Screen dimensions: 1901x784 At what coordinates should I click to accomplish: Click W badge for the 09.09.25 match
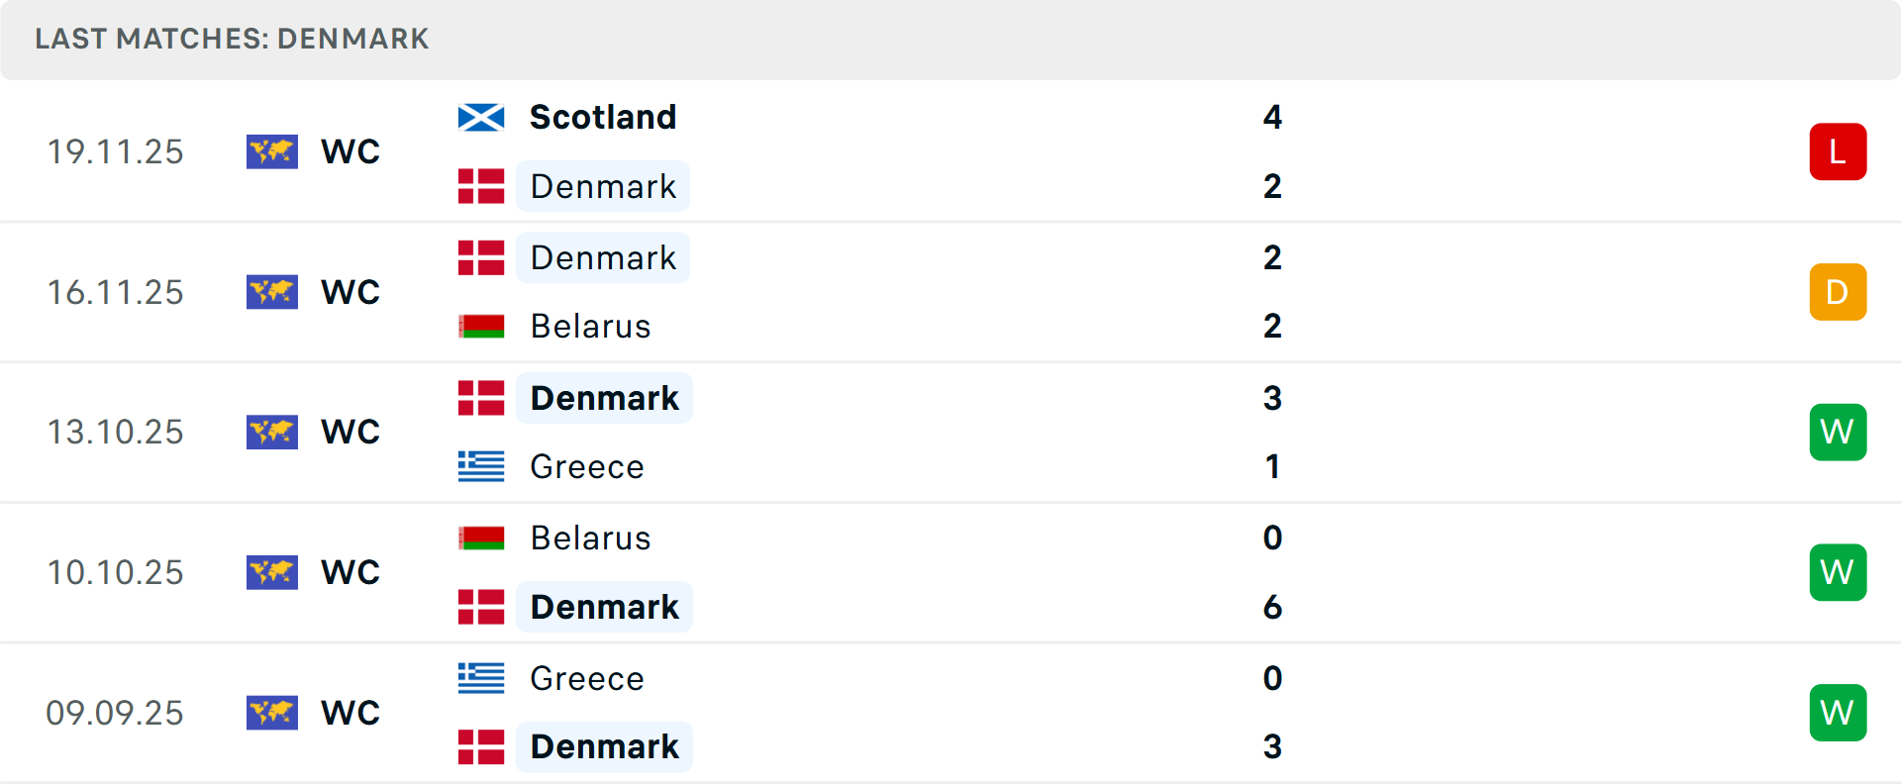pyautogui.click(x=1838, y=713)
